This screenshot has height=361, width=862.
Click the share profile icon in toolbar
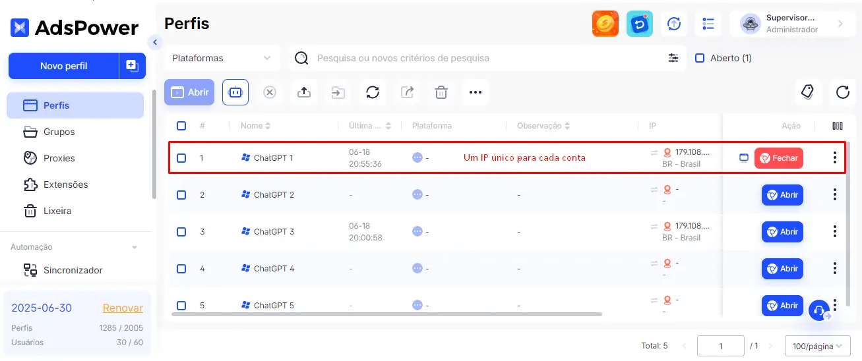407,92
